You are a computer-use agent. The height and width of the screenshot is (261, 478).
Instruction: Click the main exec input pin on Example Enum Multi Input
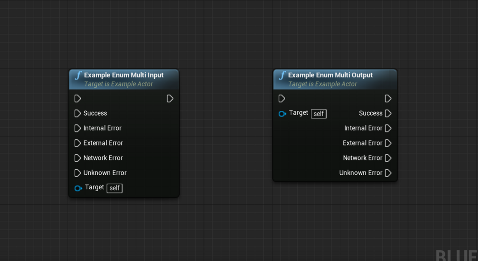[x=78, y=98]
